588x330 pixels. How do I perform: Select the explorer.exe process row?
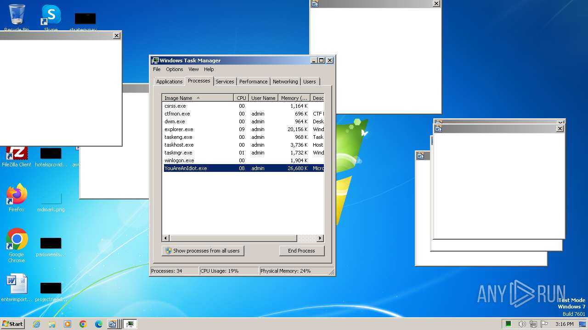click(243, 129)
